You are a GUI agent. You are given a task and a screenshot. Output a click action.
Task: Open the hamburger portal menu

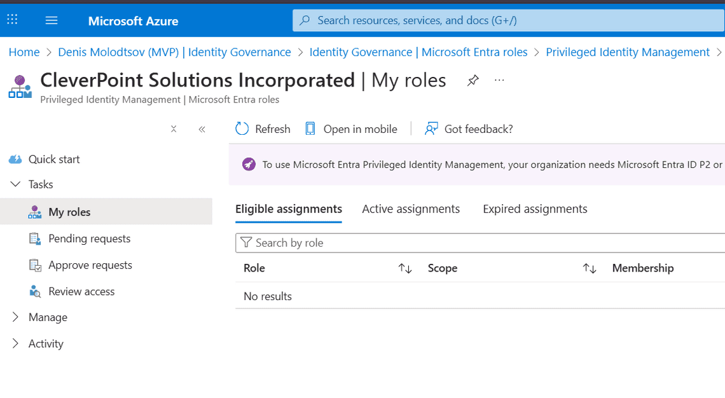click(52, 20)
